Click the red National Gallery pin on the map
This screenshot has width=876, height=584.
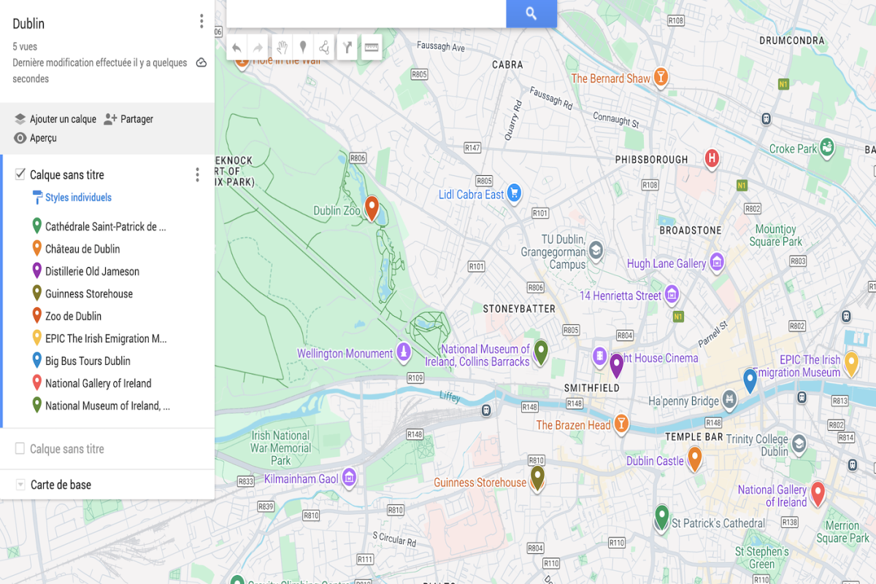tap(818, 494)
